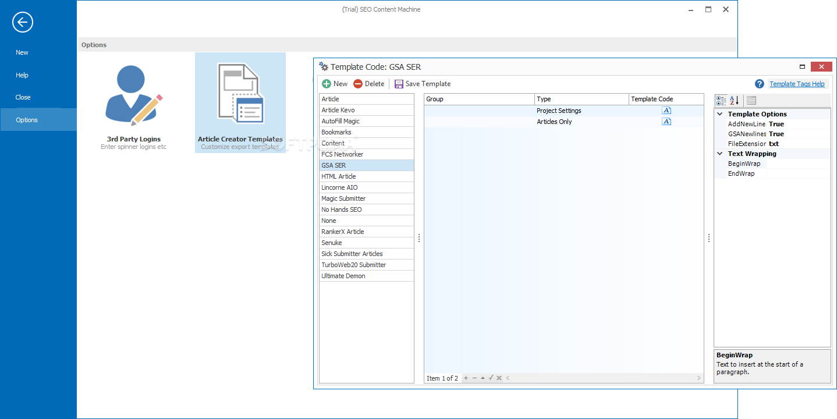
Task: Click the BeginWrap value field
Action: click(x=799, y=164)
